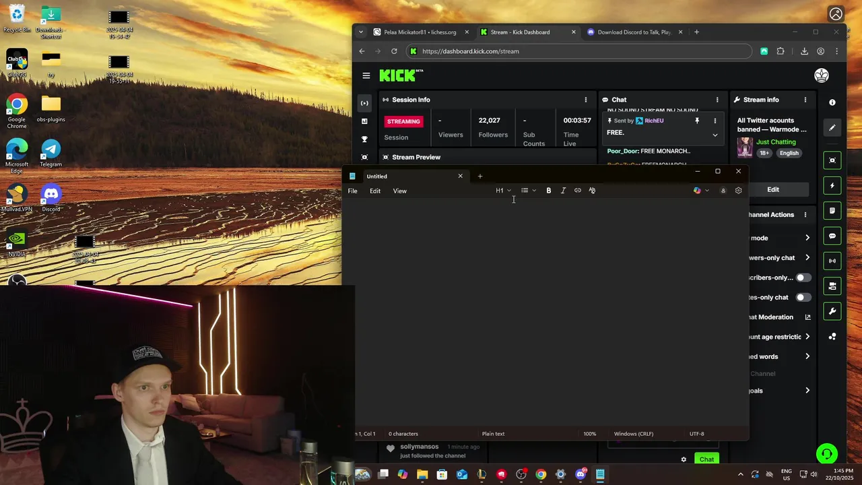Reload the Kick dashboard page

[x=394, y=51]
